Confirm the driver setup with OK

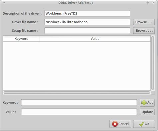(144, 124)
